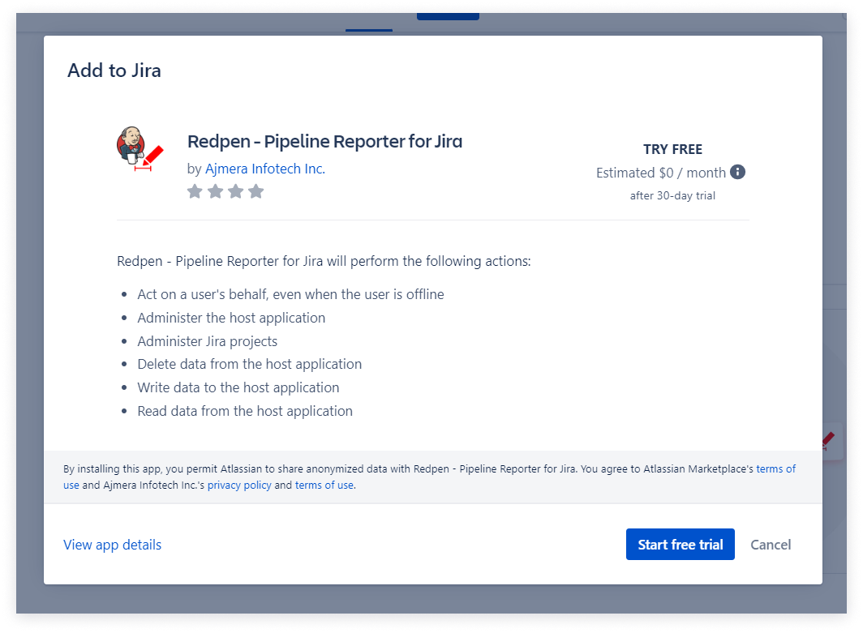Open the View app details link

pos(112,545)
